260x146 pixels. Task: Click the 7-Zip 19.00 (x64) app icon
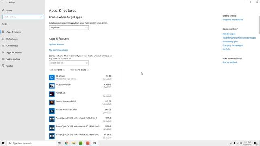(52, 86)
